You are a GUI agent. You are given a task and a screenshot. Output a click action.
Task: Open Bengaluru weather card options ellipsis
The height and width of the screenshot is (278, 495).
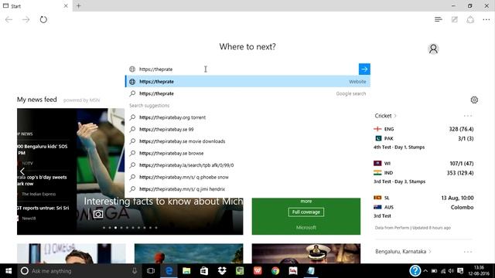(x=468, y=252)
